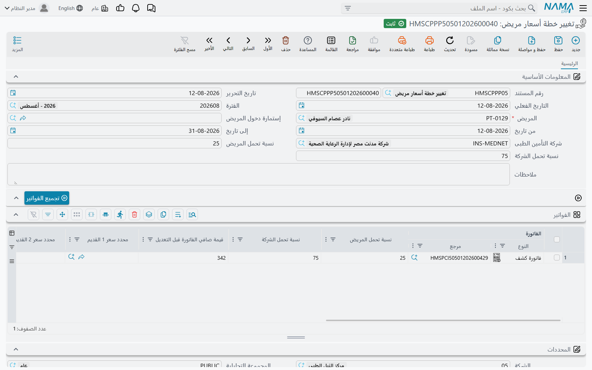Click the play icon beside تجميع الفواتير section
This screenshot has height=370, width=592.
pos(578,198)
